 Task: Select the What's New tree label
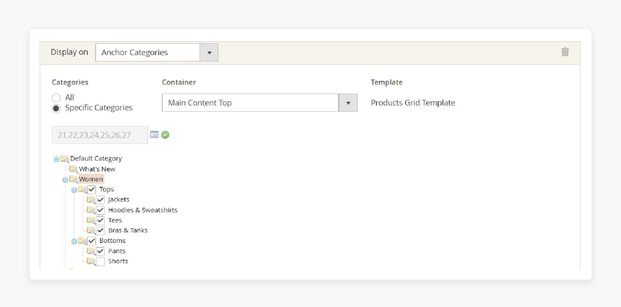(97, 169)
